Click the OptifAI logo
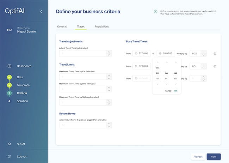This screenshot has width=229, height=163. pos(14,11)
